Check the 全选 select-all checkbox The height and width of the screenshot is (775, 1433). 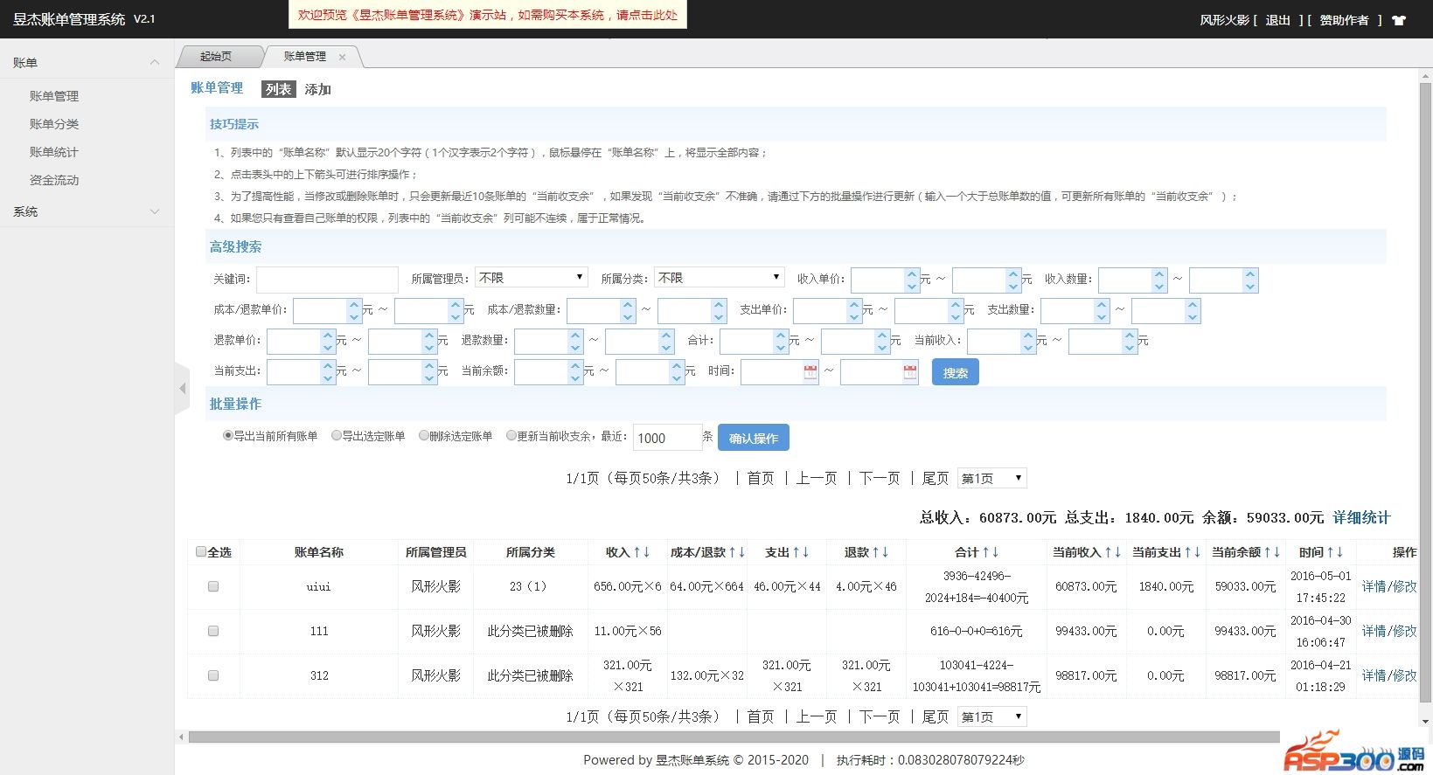point(201,552)
